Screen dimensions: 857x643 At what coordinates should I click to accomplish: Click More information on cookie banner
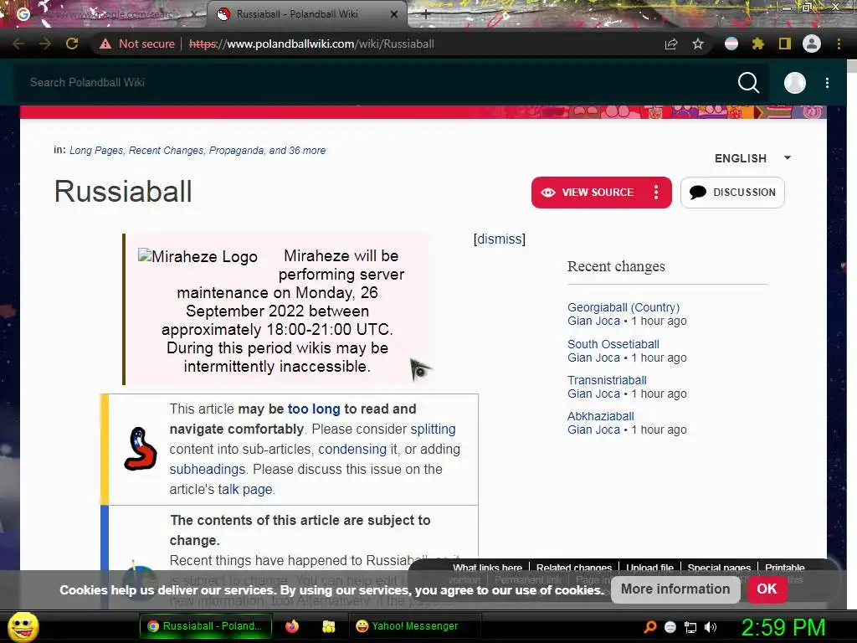point(675,589)
